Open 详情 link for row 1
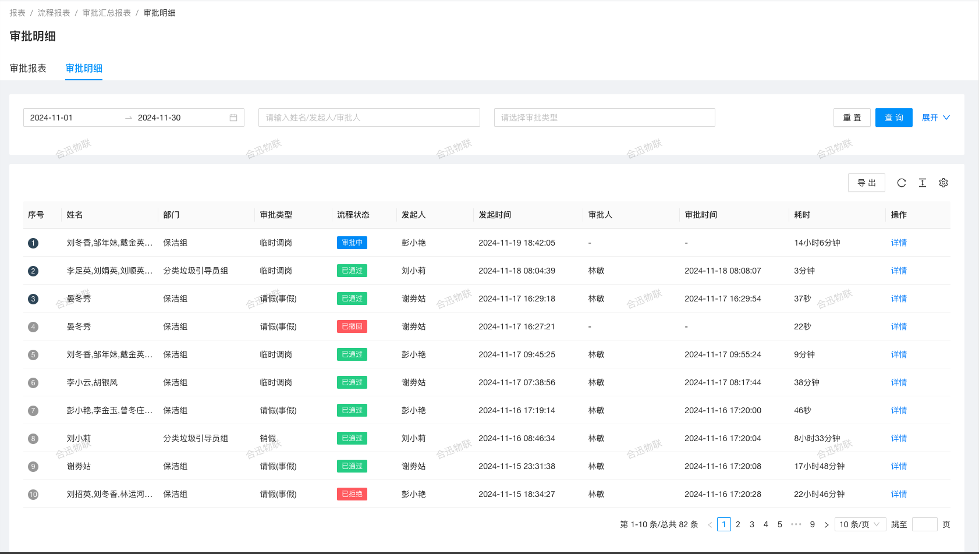Viewport: 979px width, 554px height. (899, 243)
